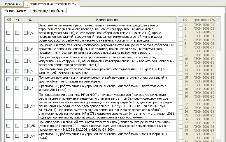The image size is (226, 142).
Task: Enable Кб for the метрополитен reconstruction row
Action: (x=8, y=61)
